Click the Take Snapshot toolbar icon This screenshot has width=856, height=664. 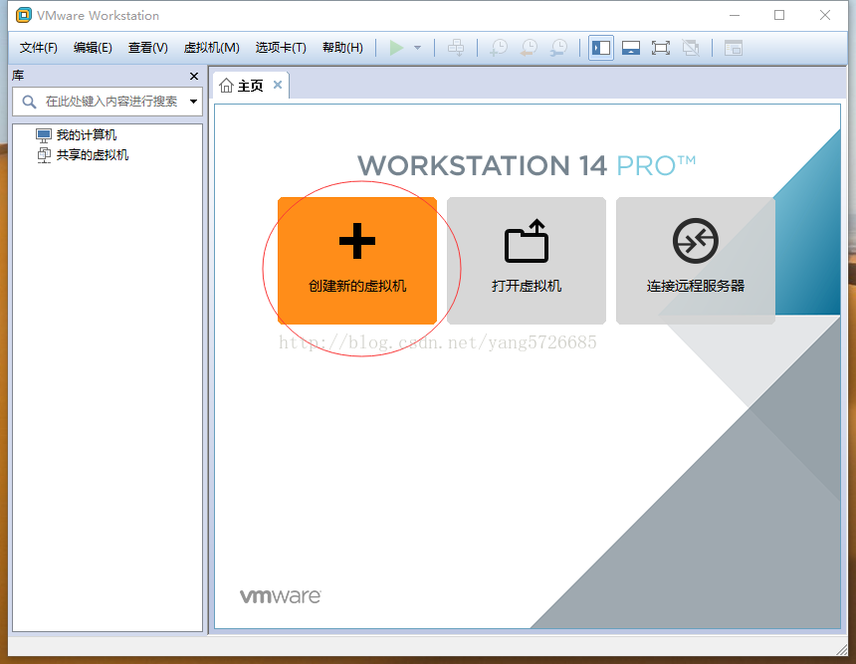coord(499,48)
